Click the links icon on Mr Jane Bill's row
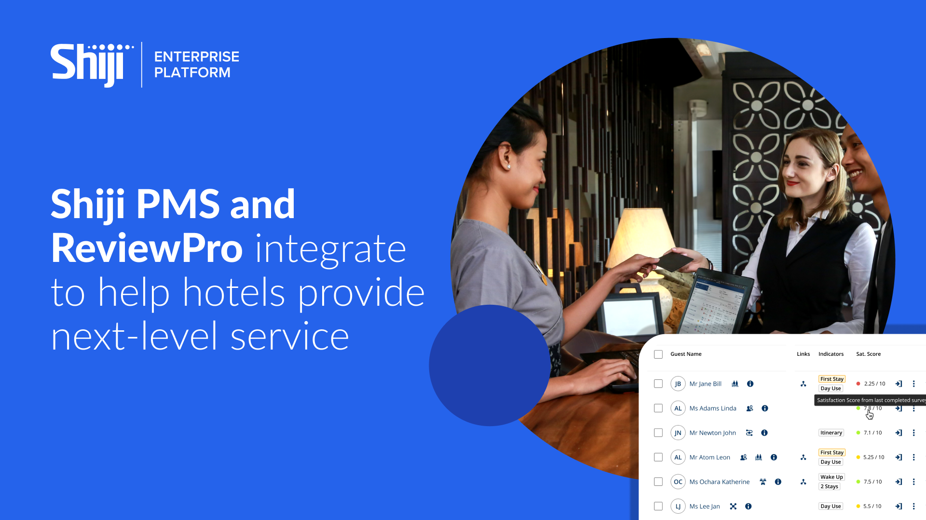 803,384
